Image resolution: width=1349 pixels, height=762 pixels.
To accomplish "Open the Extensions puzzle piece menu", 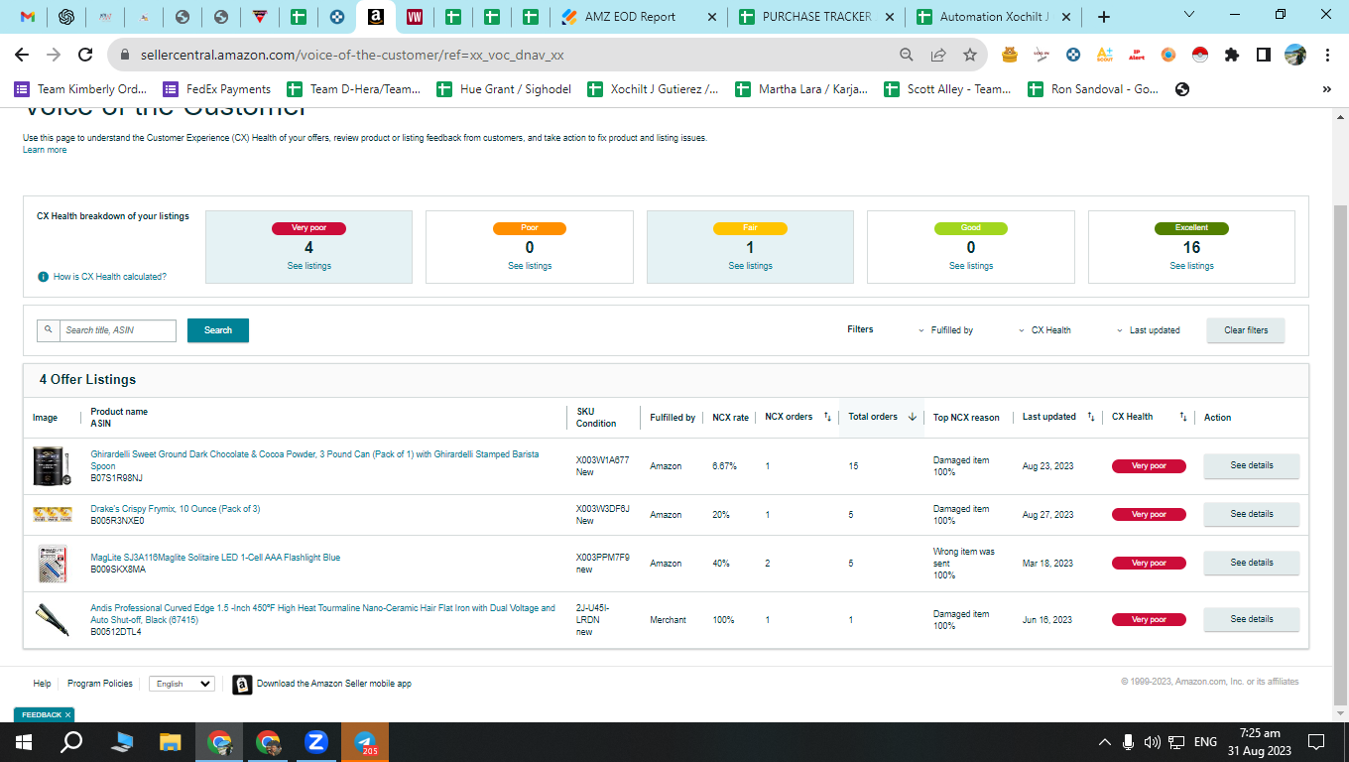I will click(1232, 55).
